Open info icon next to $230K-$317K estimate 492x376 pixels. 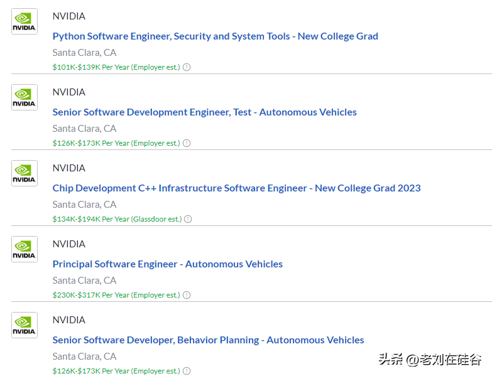(187, 295)
